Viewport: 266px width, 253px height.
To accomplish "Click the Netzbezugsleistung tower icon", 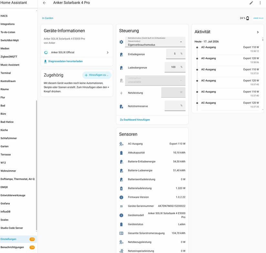I will (121, 242).
